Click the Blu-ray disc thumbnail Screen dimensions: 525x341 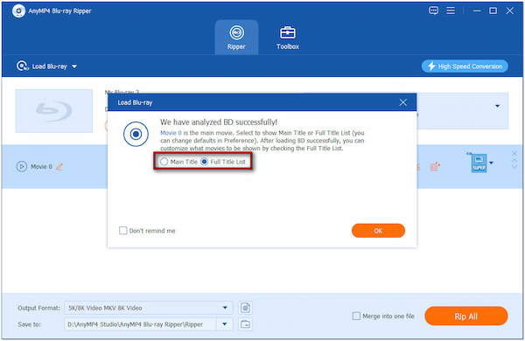(54, 111)
